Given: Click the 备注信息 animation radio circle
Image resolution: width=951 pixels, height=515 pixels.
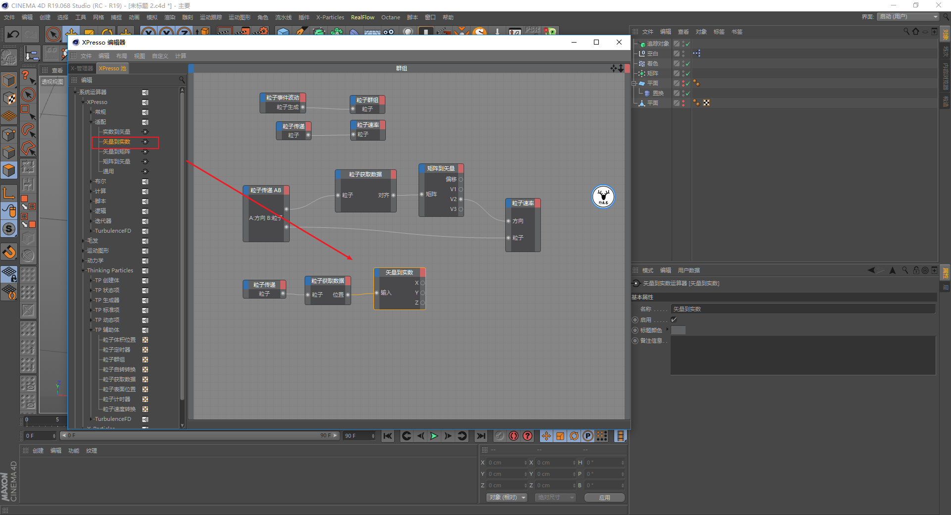Looking at the screenshot, I should pyautogui.click(x=635, y=341).
